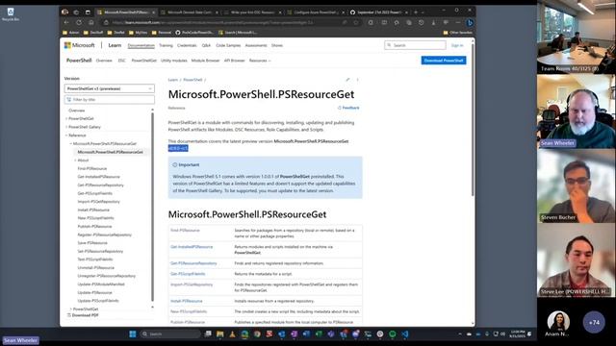616x346 pixels.
Task: Open the Documentation menu item
Action: point(141,45)
